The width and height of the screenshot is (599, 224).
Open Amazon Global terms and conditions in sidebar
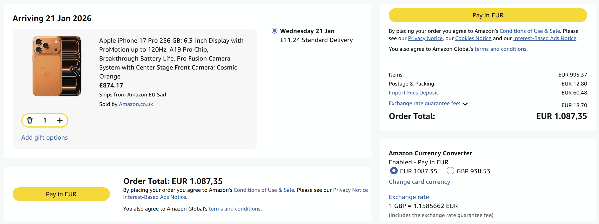coord(500,49)
